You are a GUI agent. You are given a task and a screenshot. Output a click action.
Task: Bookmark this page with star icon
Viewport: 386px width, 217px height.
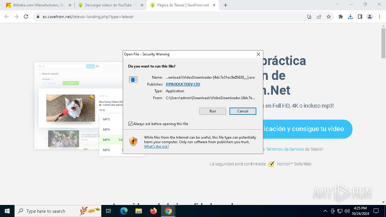pos(329,17)
